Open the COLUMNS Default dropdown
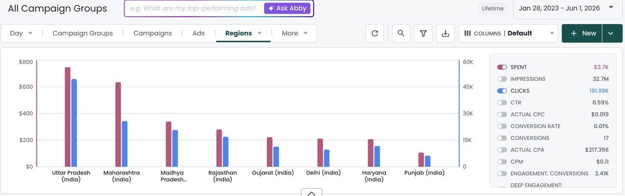The image size is (625, 196). coord(508,33)
